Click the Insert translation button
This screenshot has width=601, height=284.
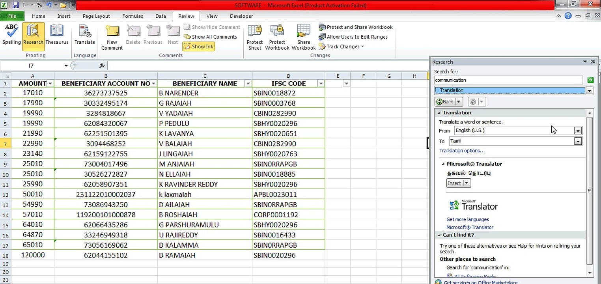click(x=455, y=183)
